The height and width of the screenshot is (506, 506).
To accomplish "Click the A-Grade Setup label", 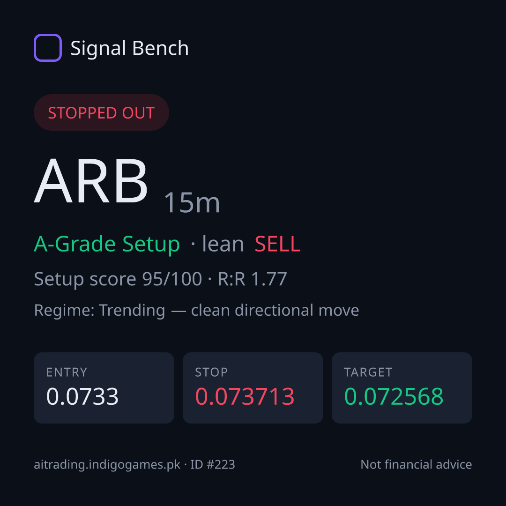I will [x=107, y=244].
